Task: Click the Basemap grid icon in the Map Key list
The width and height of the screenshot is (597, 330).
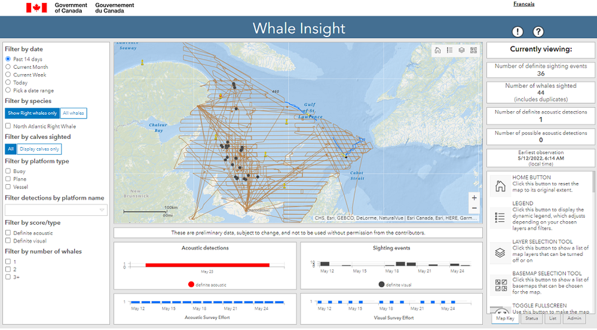Action: (501, 285)
